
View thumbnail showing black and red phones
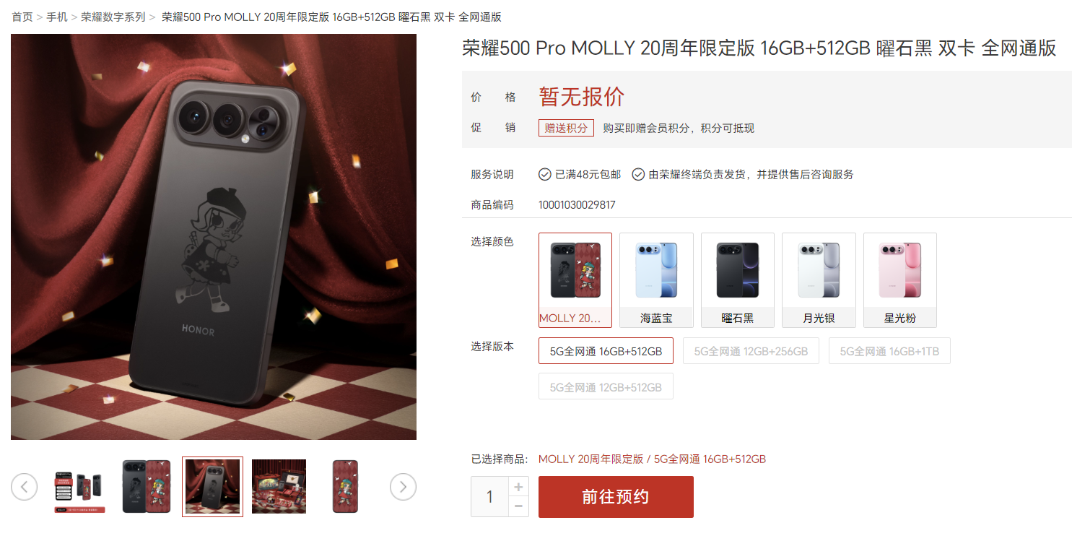[147, 487]
